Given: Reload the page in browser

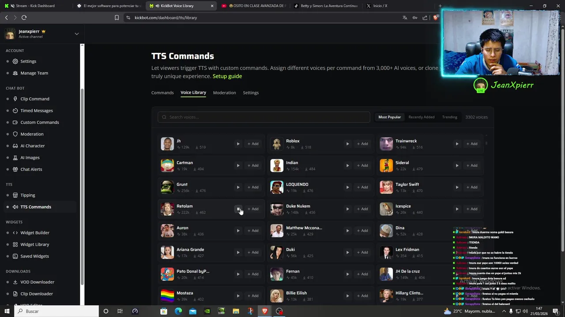Looking at the screenshot, I should click(24, 18).
